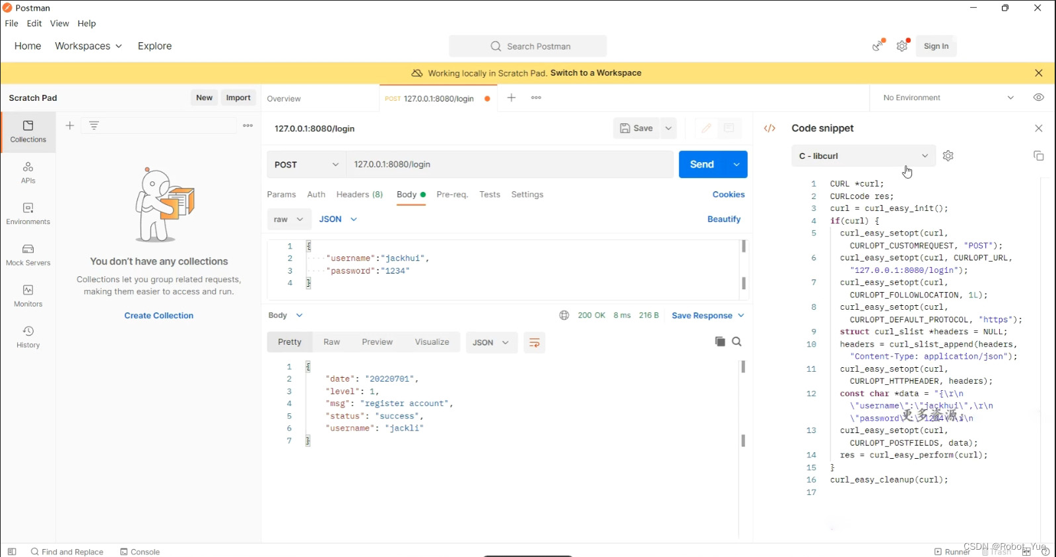This screenshot has height=557, width=1056.
Task: Switch to the Tests tab
Action: coord(490,194)
